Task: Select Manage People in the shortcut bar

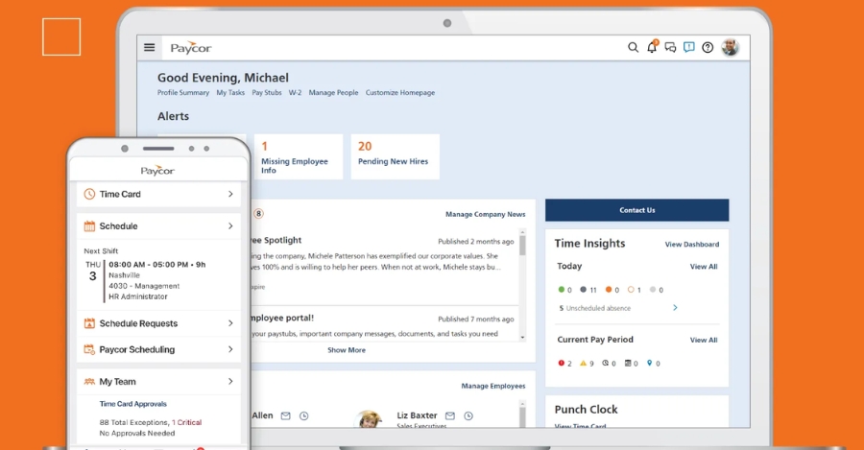Action: [x=333, y=93]
